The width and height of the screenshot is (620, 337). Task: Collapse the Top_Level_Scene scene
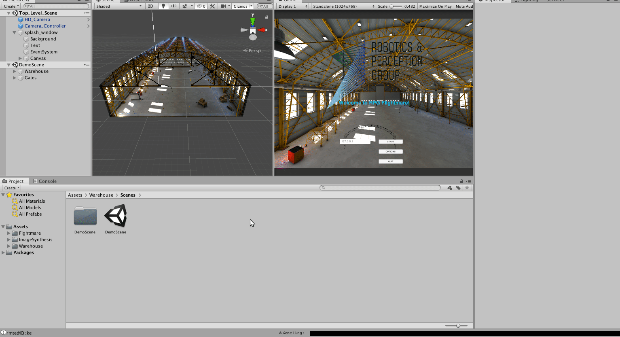coord(8,13)
